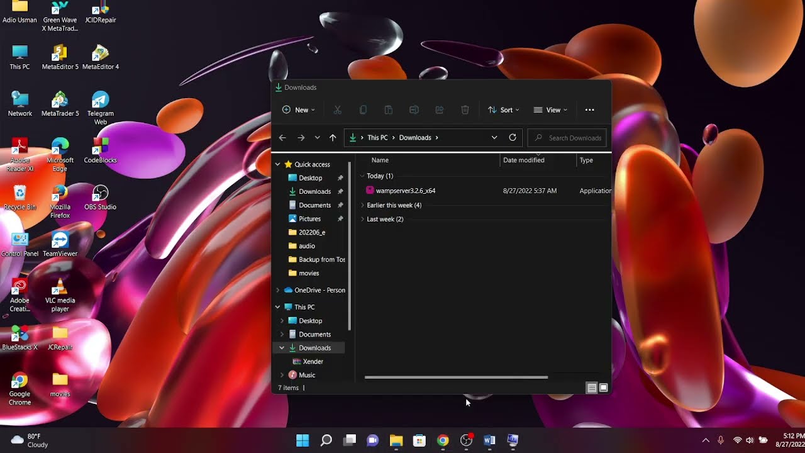
Task: Click the Delete trash icon
Action: [465, 109]
